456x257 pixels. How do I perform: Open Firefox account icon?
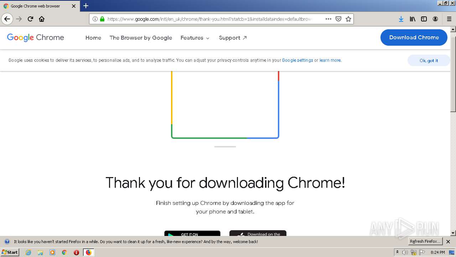point(435,19)
